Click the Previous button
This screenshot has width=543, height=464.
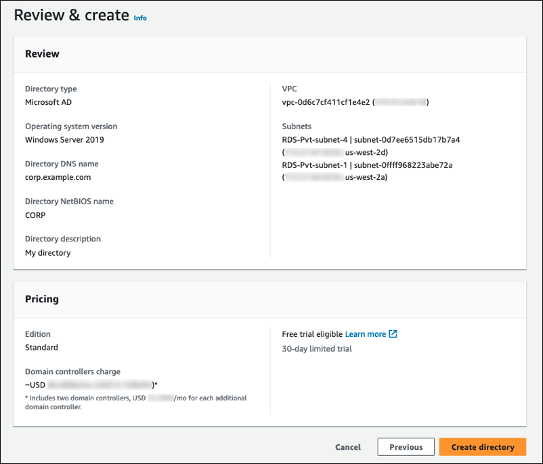[406, 446]
